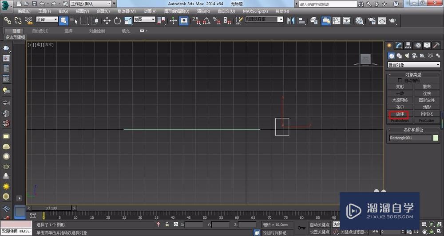Switch to Cameras creation category icon
This screenshot has width=444, height=236.
414,56
